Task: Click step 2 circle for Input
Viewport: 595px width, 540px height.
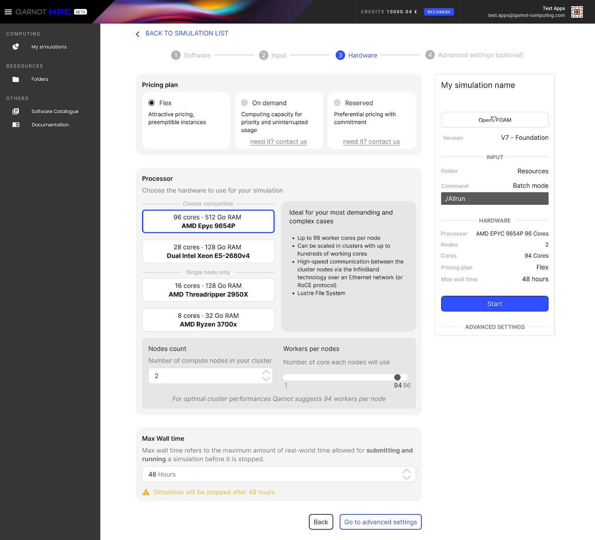Action: tap(264, 55)
